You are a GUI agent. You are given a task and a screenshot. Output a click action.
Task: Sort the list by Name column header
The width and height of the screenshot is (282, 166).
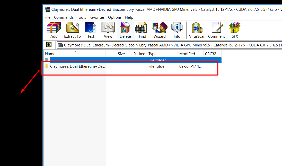pos(74,54)
